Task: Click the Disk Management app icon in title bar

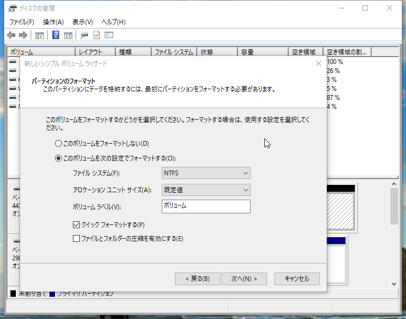Action: (x=13, y=8)
